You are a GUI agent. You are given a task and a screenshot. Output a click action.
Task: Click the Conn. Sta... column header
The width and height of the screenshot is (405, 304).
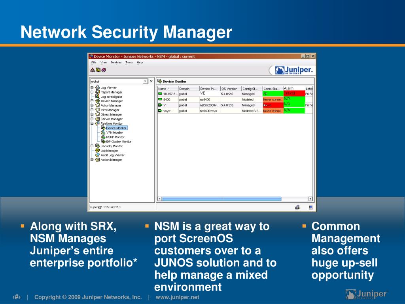[273, 89]
